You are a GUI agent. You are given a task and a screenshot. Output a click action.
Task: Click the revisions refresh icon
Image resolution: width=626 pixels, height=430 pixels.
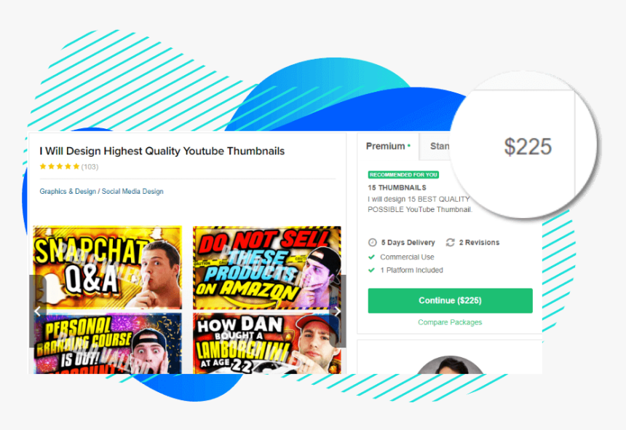click(451, 243)
